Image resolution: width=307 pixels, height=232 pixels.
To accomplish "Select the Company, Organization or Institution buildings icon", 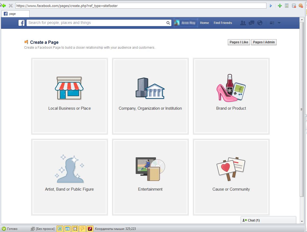I will coord(150,88).
